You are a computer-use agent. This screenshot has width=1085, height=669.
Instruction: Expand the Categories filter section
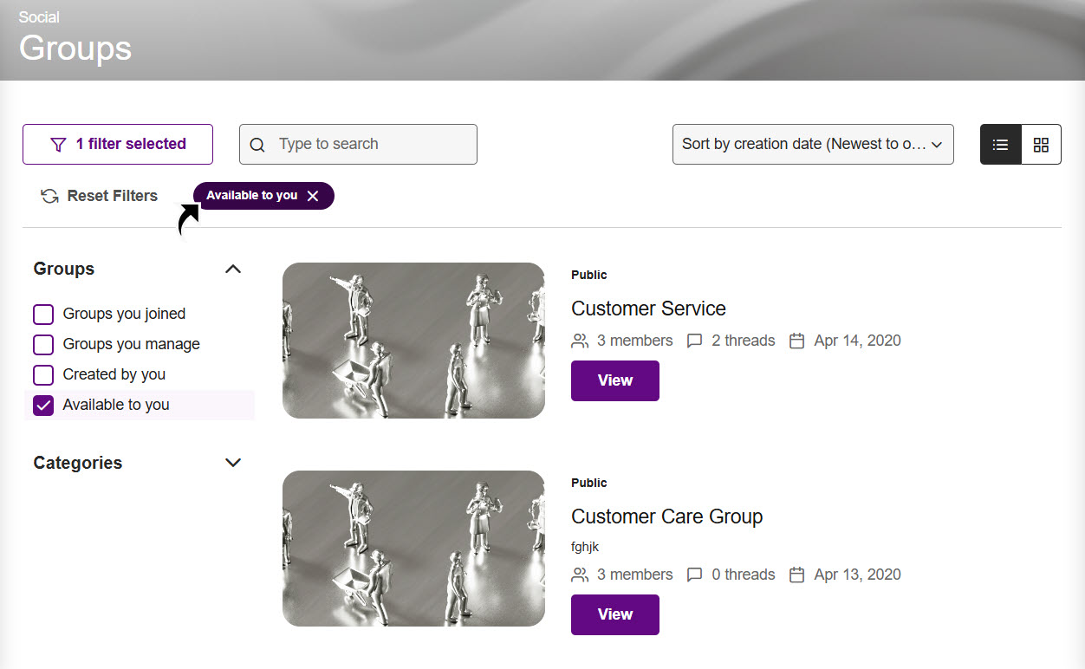232,463
